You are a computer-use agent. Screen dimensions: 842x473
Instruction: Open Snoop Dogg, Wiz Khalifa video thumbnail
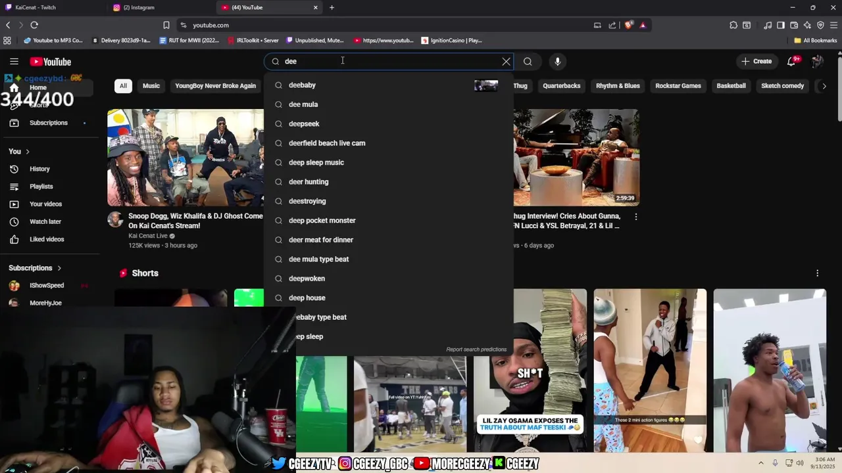pyautogui.click(x=186, y=158)
